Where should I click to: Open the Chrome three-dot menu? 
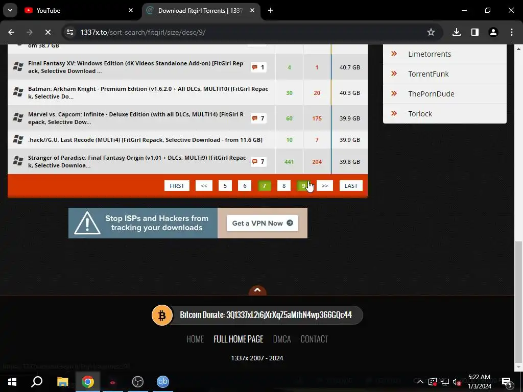point(512,32)
